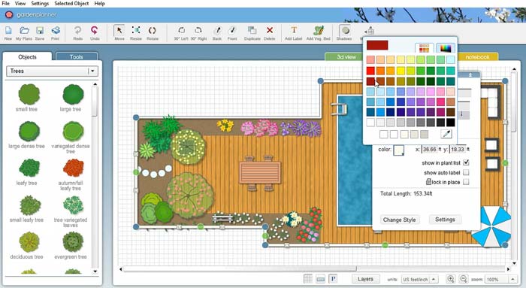Click the zoom out magnifier
Viewport: 526px width, 288px height.
pos(464,279)
